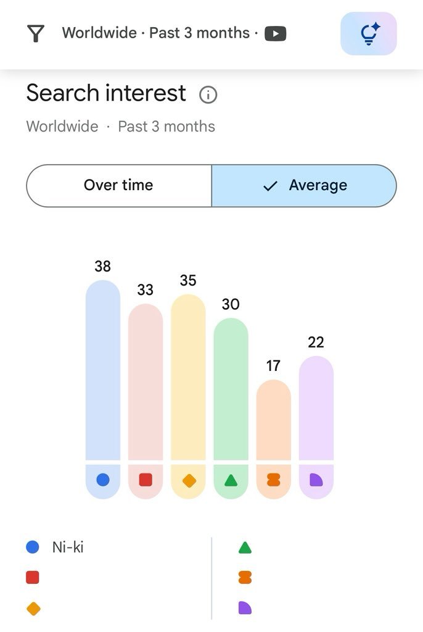423x632 pixels.
Task: Click the red square icon under bar 33
Action: [146, 480]
